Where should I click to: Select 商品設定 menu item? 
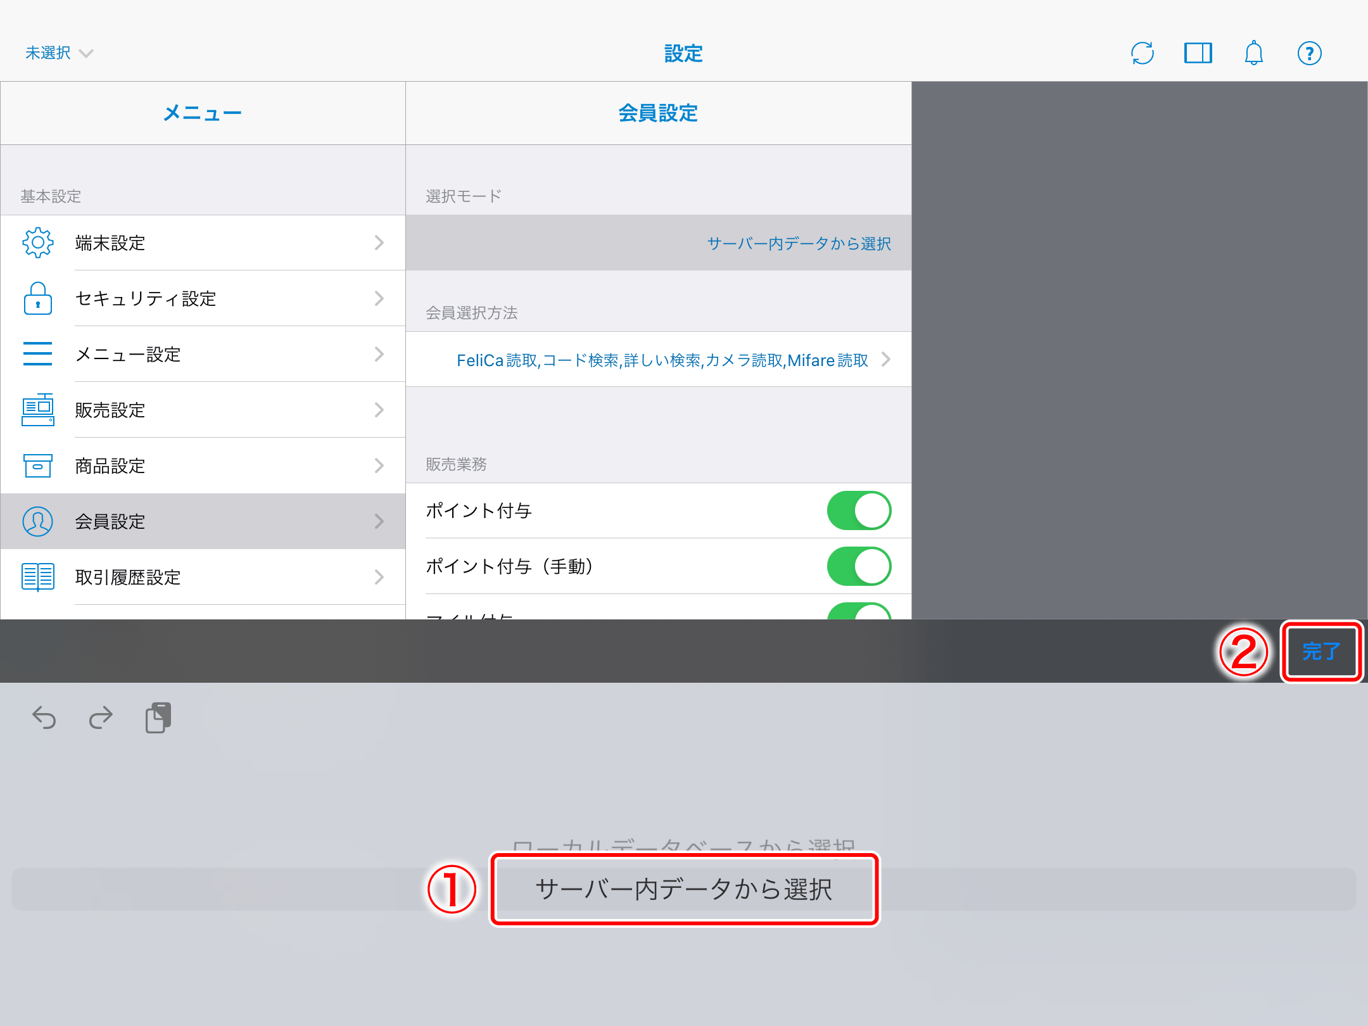coord(203,465)
